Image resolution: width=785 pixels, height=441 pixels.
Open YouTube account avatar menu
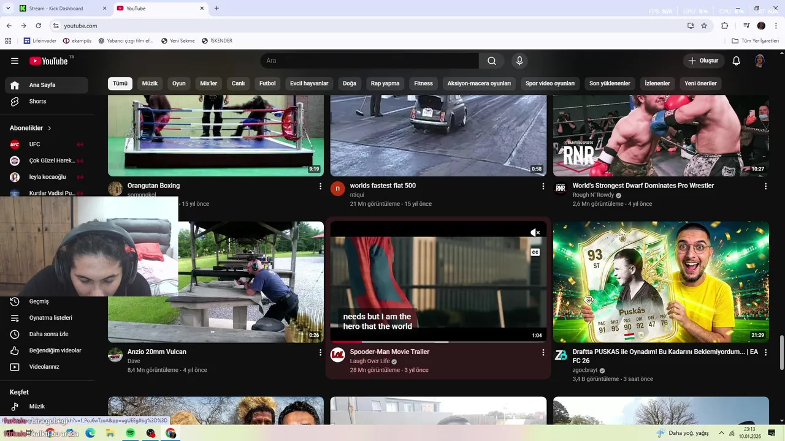point(760,61)
